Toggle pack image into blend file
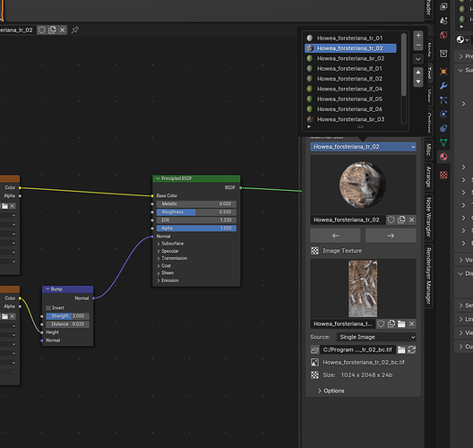The image size is (473, 448). pos(314,349)
